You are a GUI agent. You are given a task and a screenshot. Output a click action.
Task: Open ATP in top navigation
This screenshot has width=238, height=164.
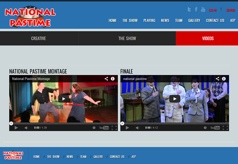point(233,21)
